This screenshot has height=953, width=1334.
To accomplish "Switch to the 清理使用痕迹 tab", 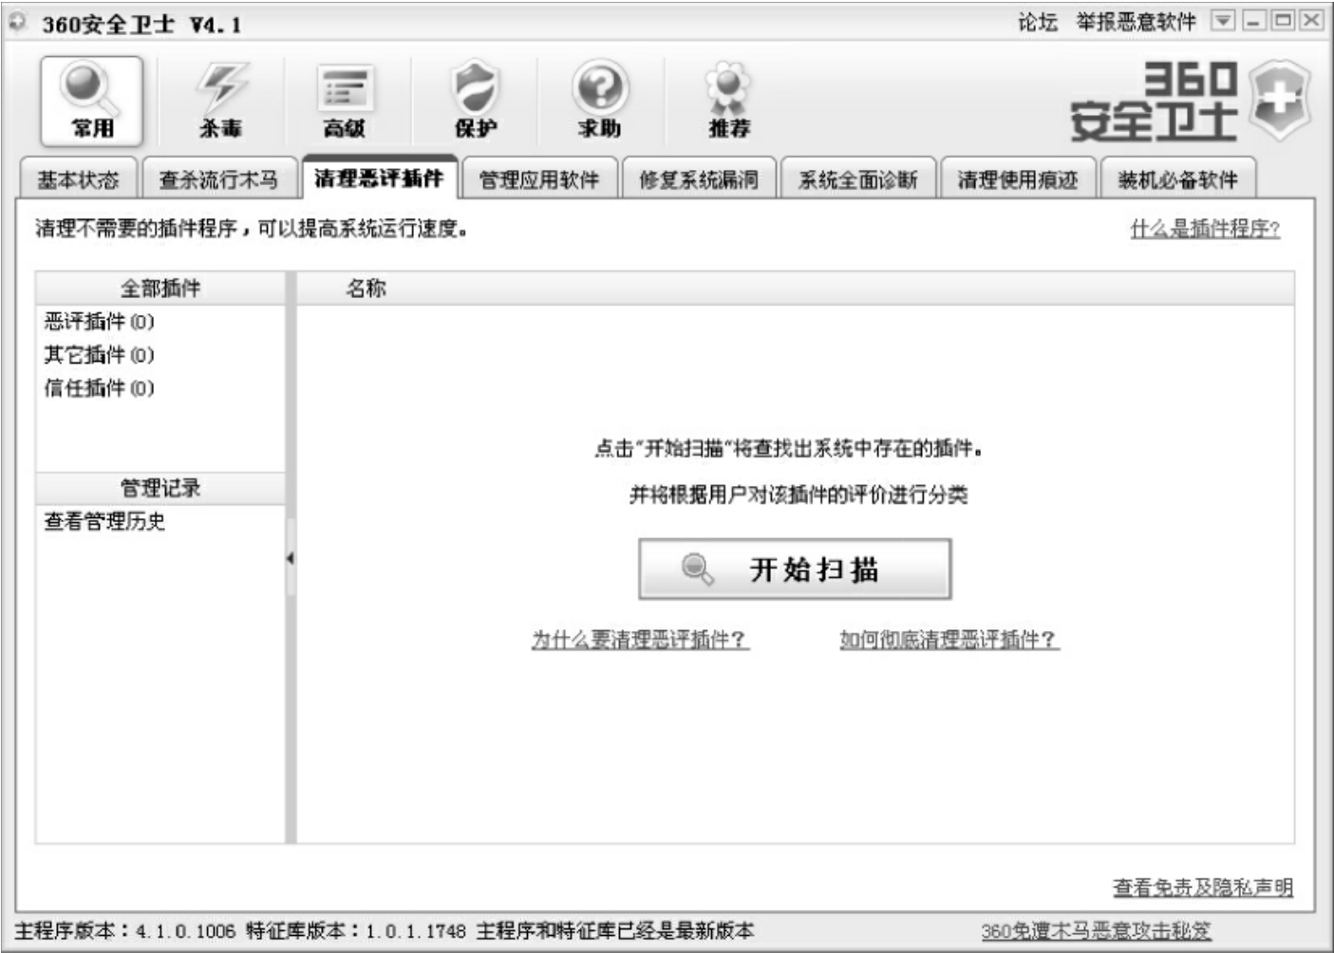I will point(1017,178).
